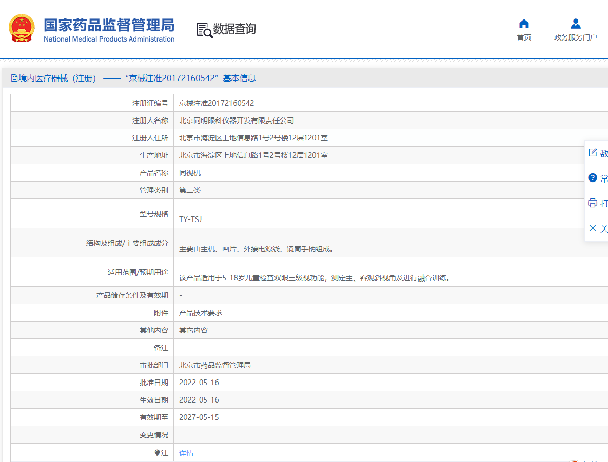Screen dimensions: 608x462
Task: Click the document icon before 境内医疗器械
Action: point(14,78)
